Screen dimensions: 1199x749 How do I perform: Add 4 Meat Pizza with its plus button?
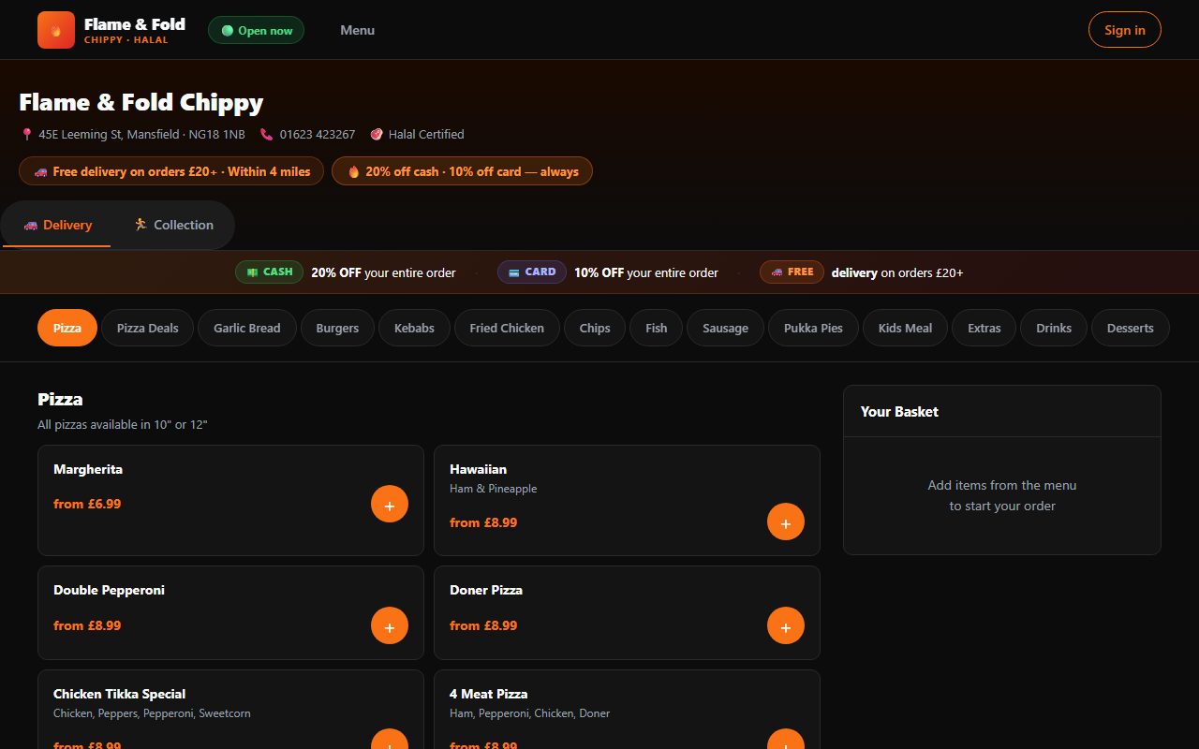click(x=786, y=740)
